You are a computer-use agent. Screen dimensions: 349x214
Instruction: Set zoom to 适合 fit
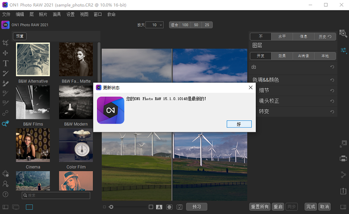(x=174, y=25)
